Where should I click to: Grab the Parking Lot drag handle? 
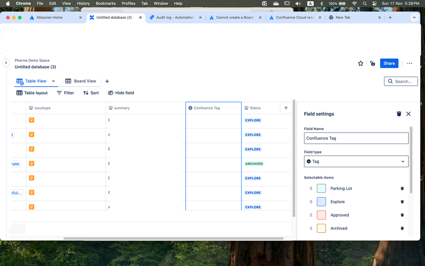pyautogui.click(x=311, y=188)
